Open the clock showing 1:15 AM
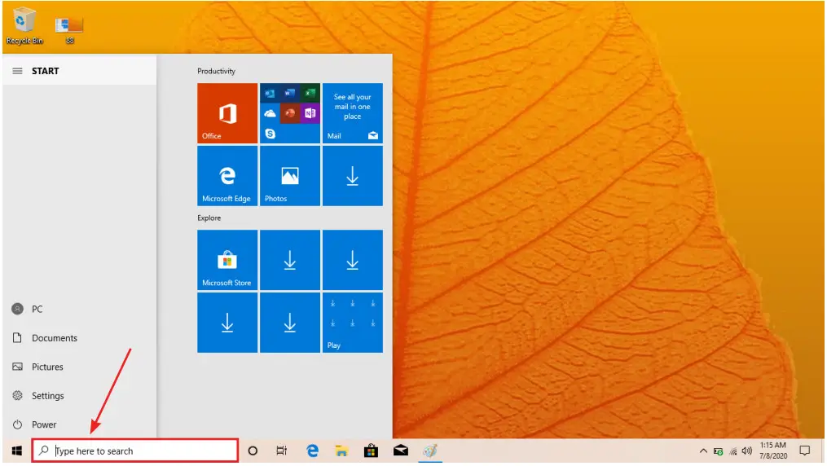 pyautogui.click(x=773, y=451)
